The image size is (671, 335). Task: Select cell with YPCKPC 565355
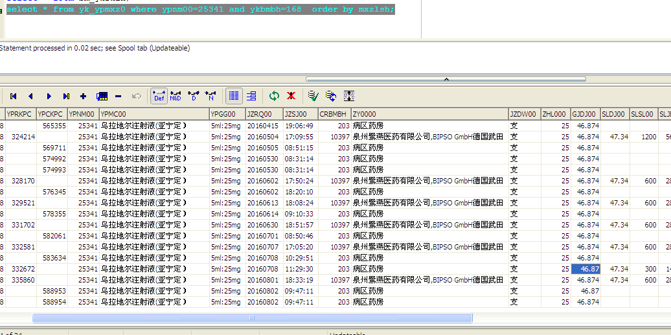pyautogui.click(x=52, y=126)
